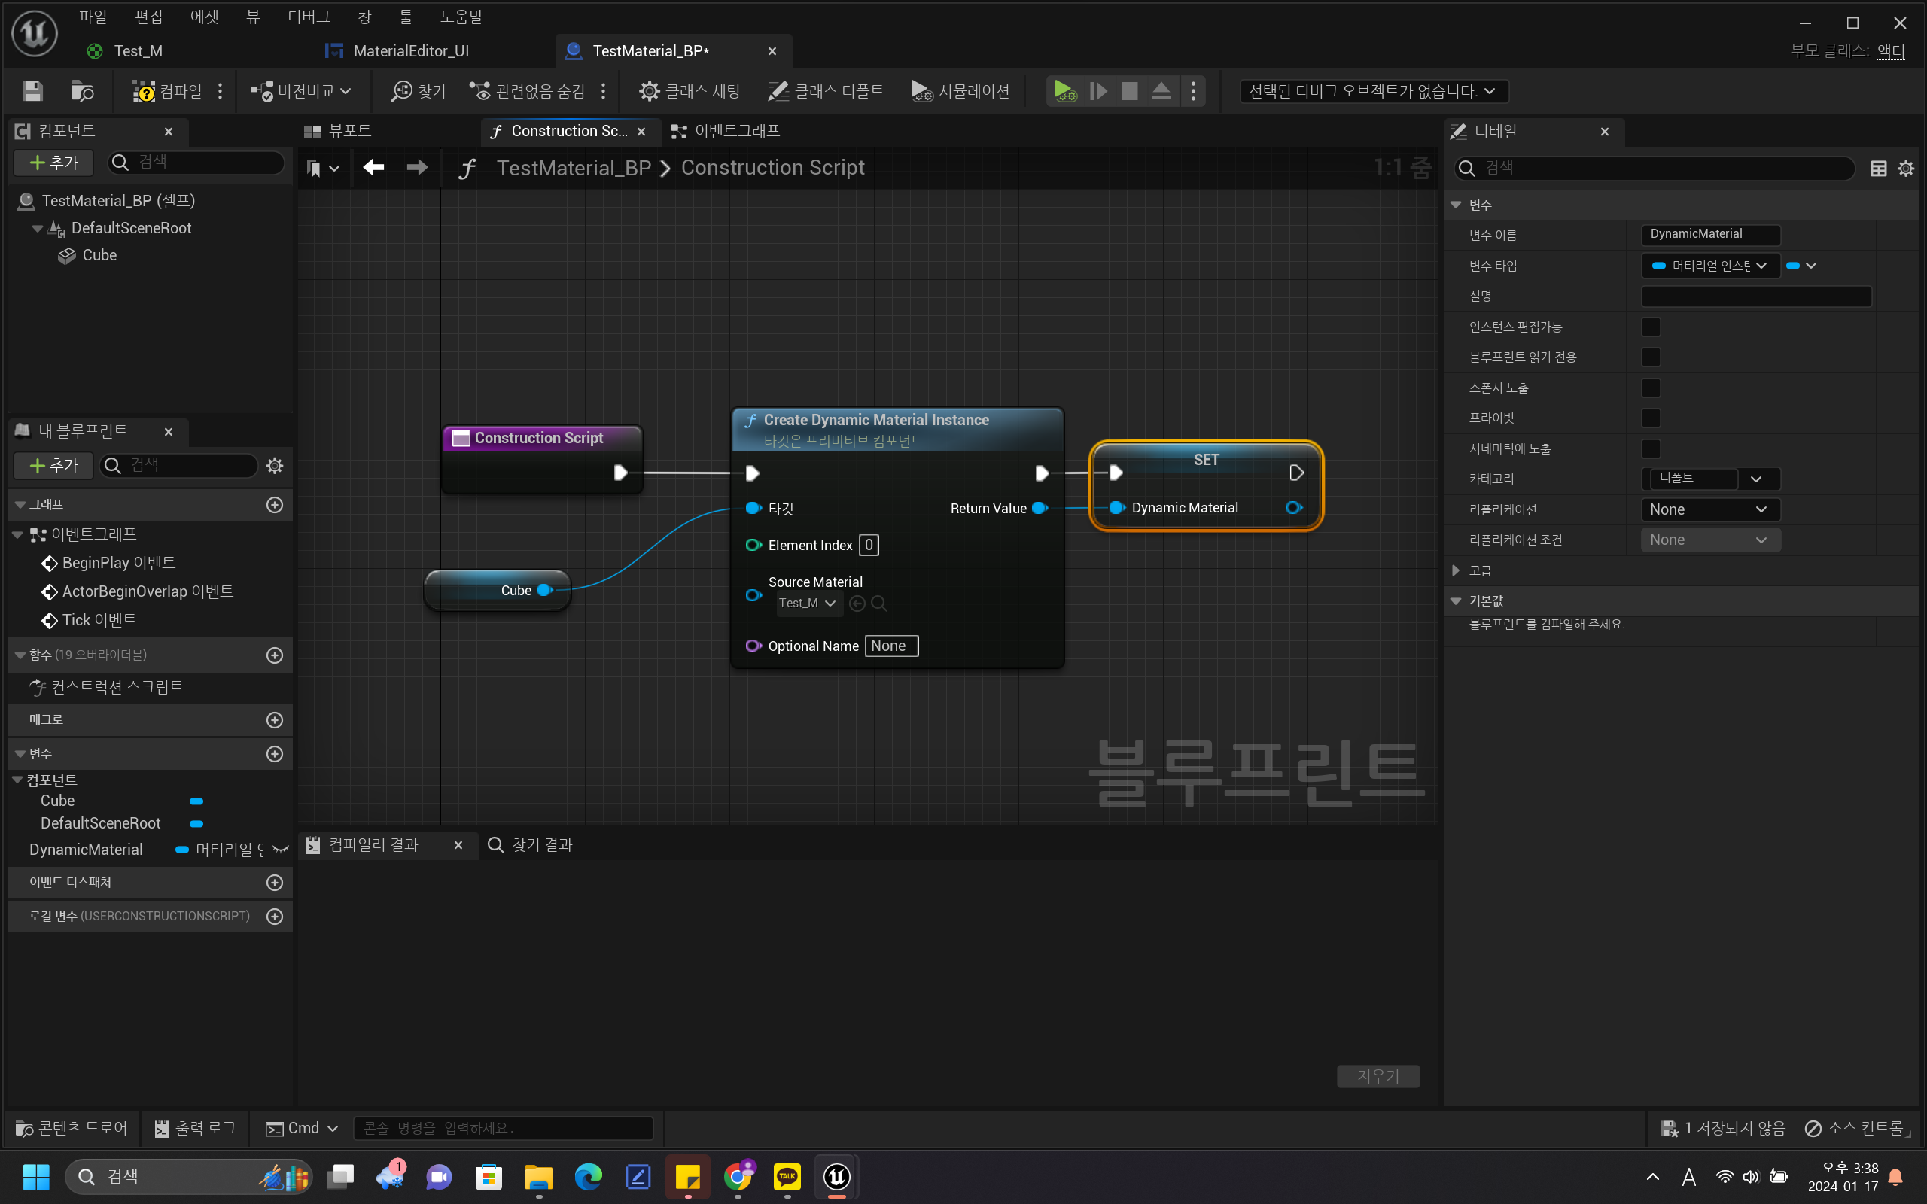Open the 디버그 menu
This screenshot has height=1204, width=1927.
pyautogui.click(x=308, y=16)
